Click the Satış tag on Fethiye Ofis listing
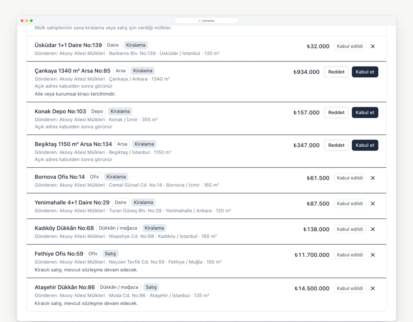The image size is (413, 322). [x=110, y=254]
